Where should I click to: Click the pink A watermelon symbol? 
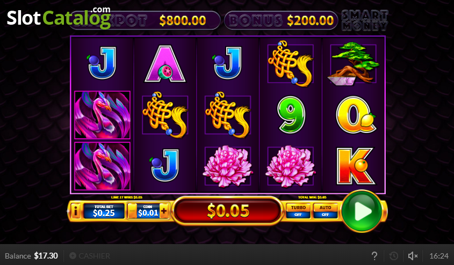pyautogui.click(x=165, y=64)
